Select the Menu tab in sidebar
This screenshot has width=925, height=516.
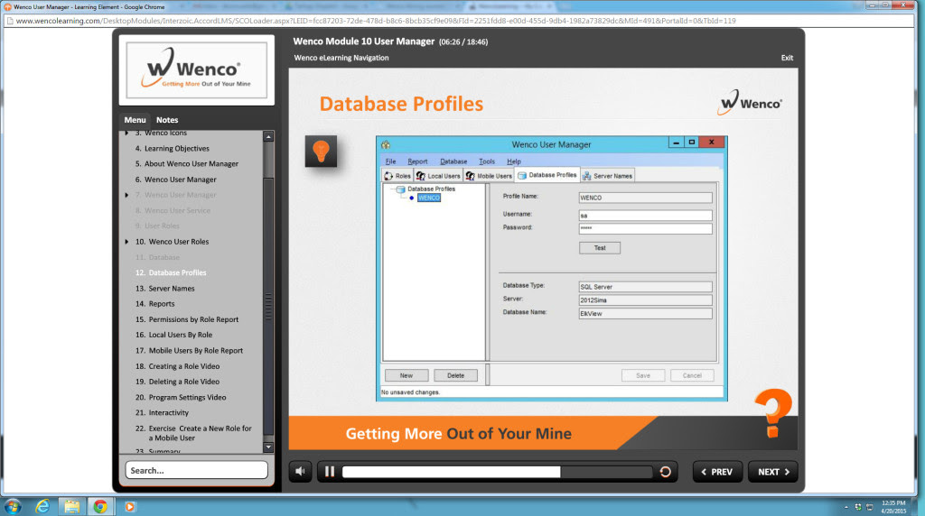point(135,120)
